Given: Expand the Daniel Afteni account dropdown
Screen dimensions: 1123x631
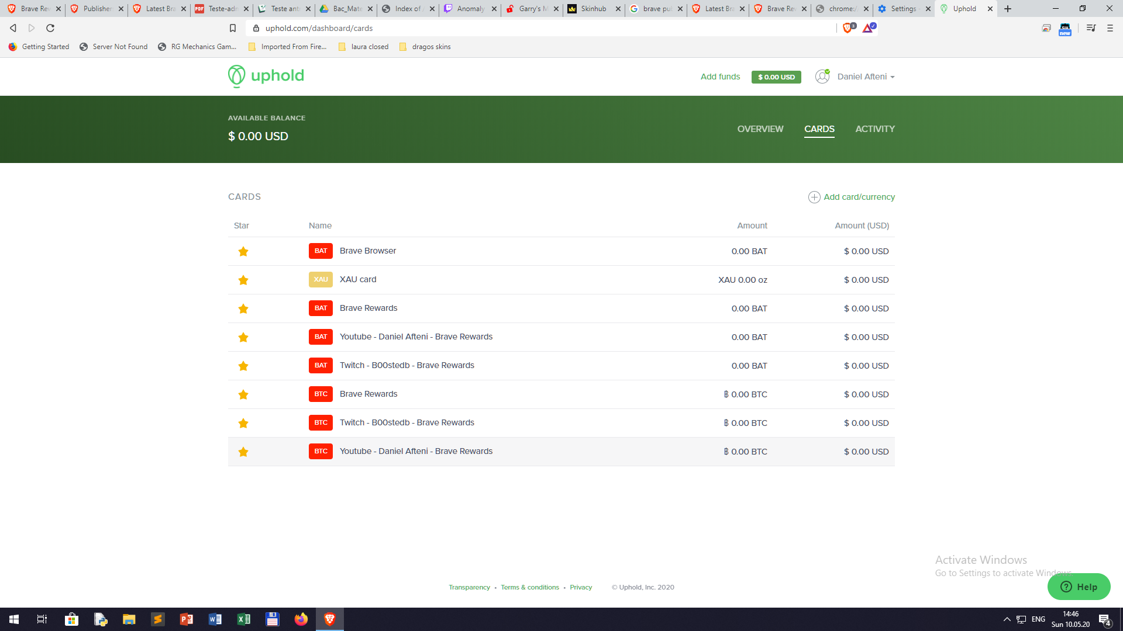Looking at the screenshot, I should [866, 77].
